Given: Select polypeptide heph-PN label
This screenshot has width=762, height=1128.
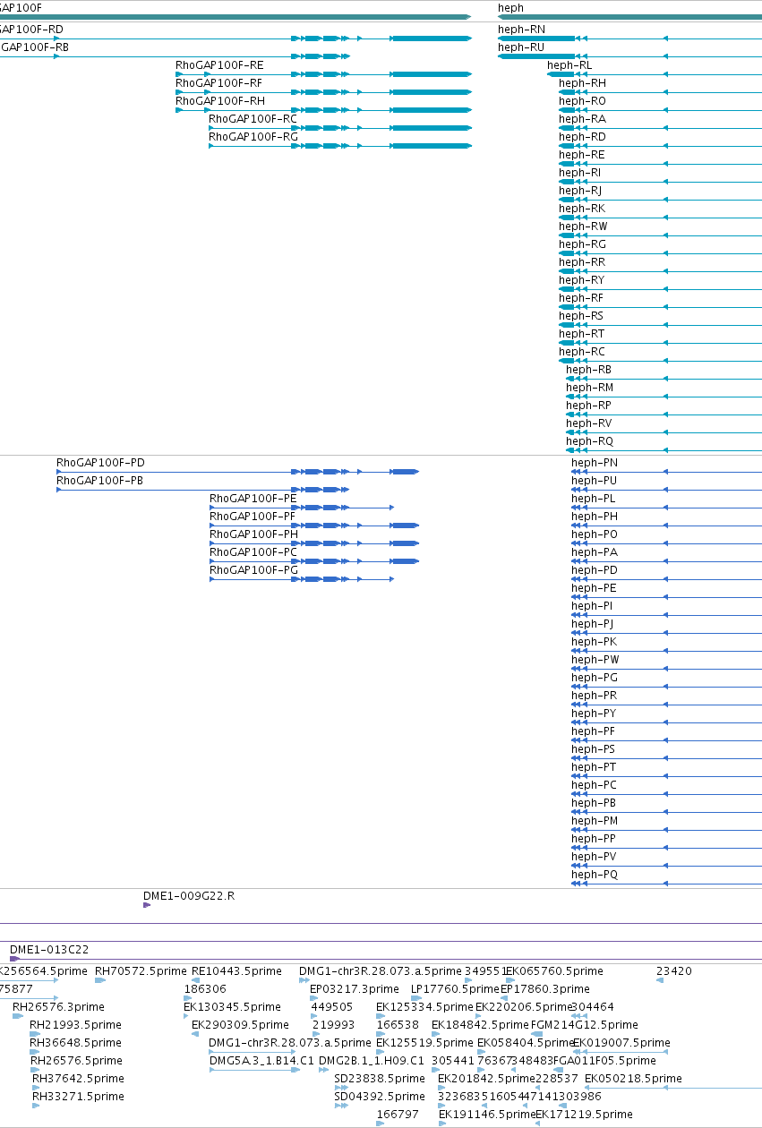Looking at the screenshot, I should (x=595, y=463).
